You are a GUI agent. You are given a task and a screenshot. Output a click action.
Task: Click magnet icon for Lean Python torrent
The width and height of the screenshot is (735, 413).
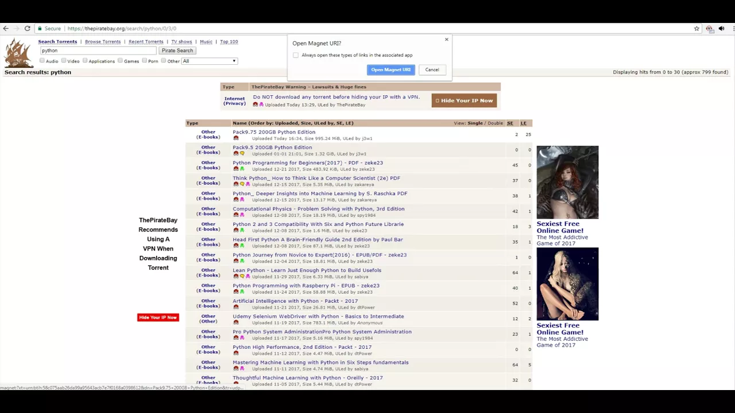coord(235,276)
